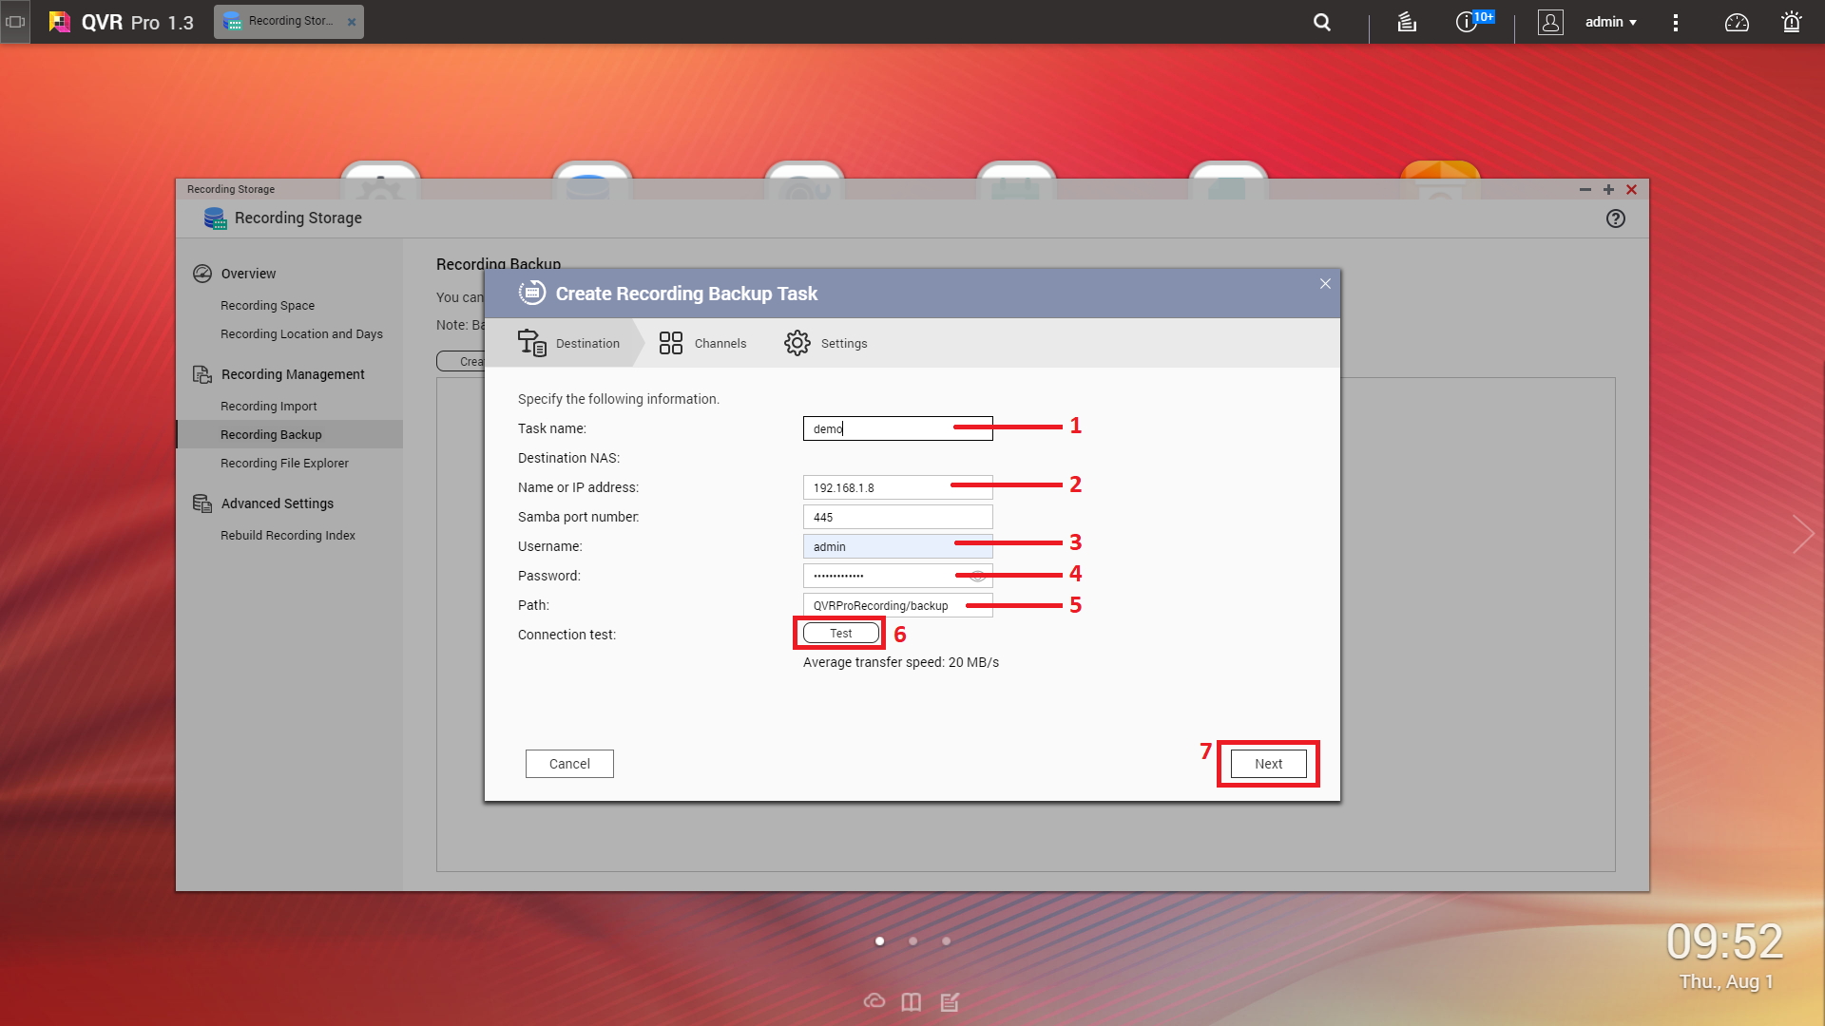Screen dimensions: 1825x1026
Task: Open the search icon in top bar
Action: [1321, 22]
